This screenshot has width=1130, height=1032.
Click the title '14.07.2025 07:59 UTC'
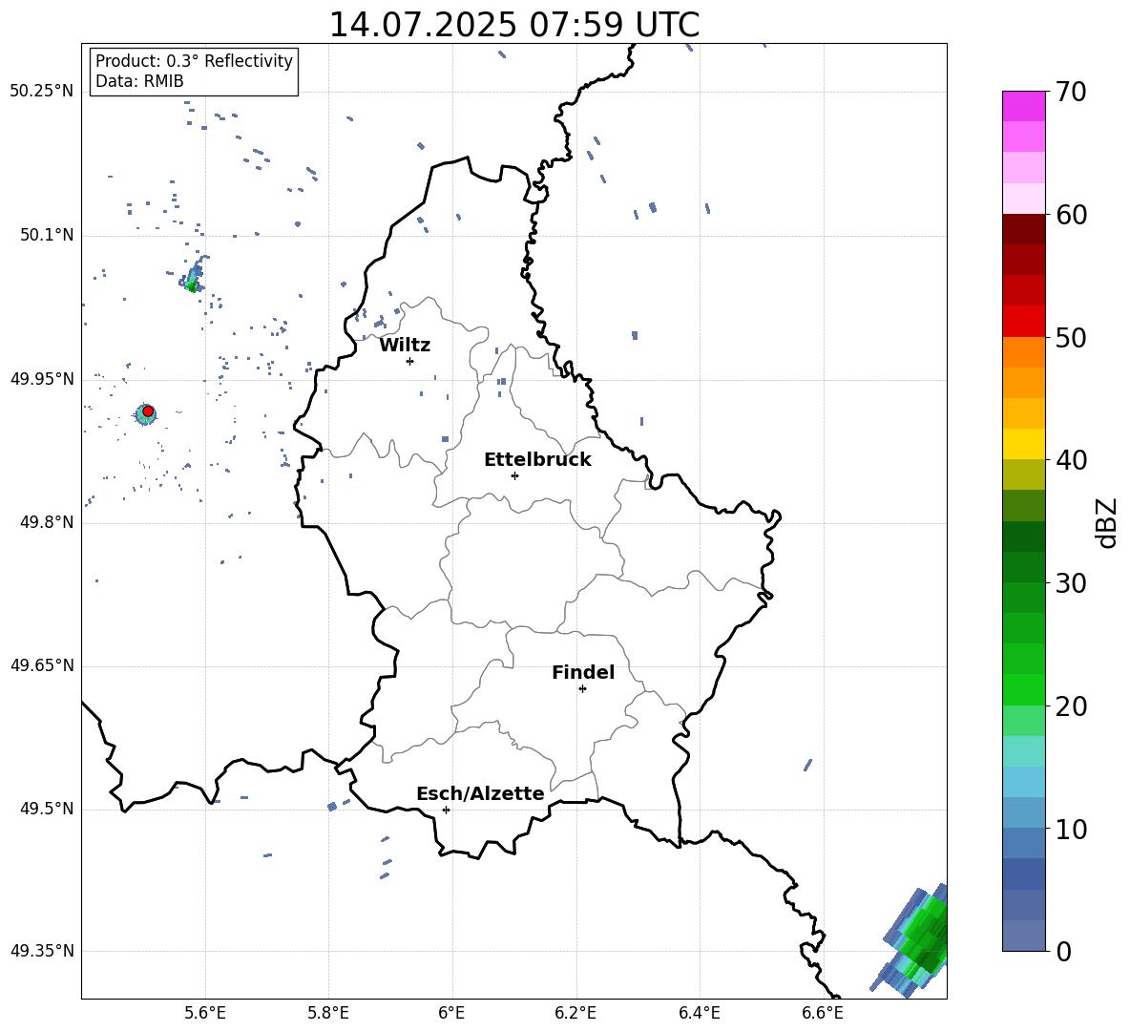click(x=513, y=25)
